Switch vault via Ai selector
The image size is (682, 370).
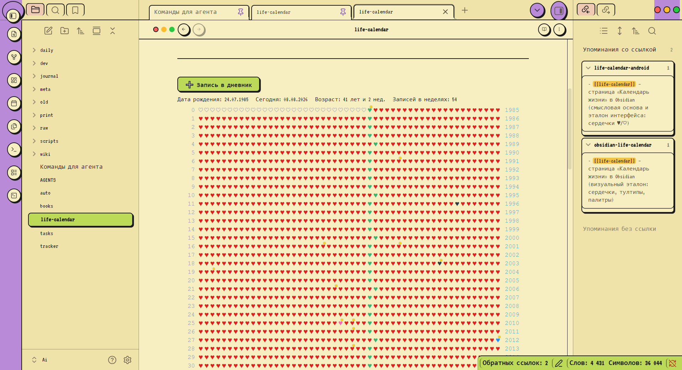(x=40, y=360)
